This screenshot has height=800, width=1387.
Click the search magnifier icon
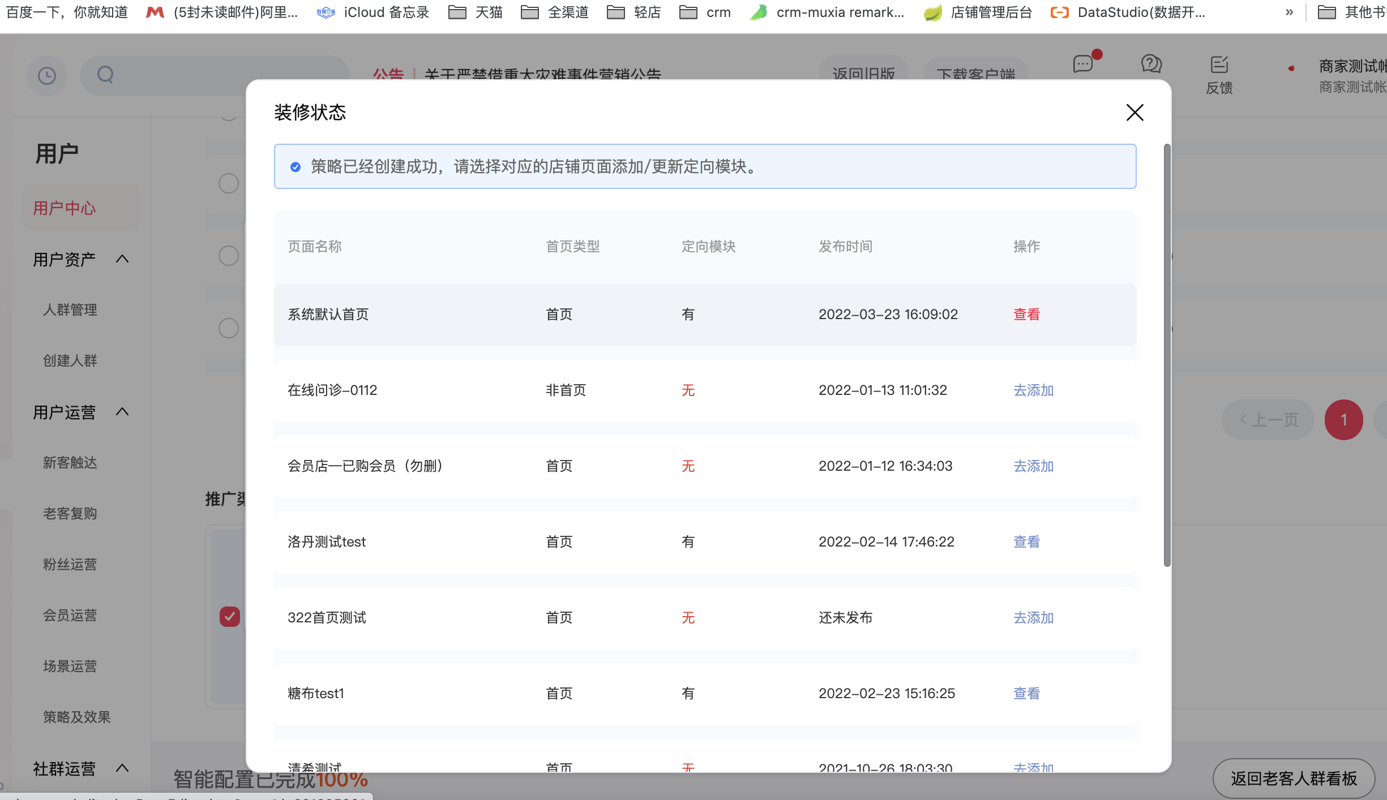pos(105,75)
